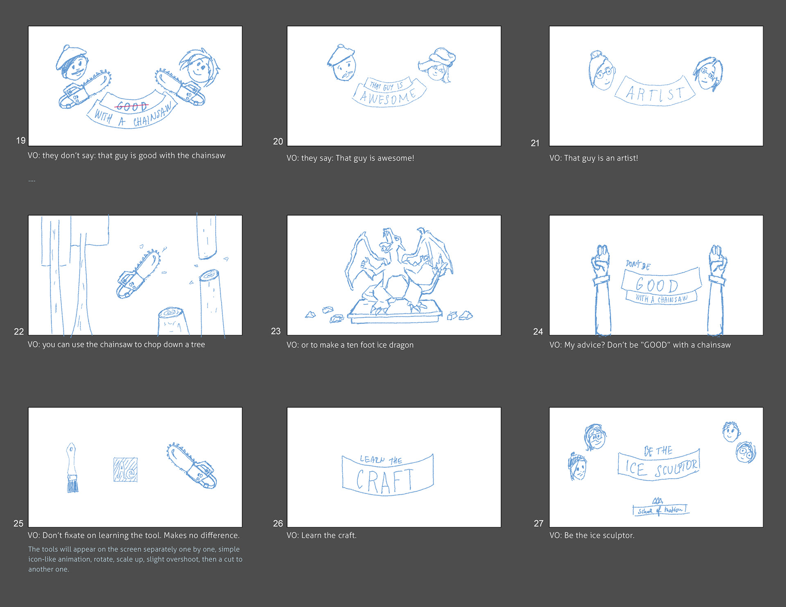Click the crossed-out GOOD word in frame 19
The height and width of the screenshot is (607, 786).
point(131,107)
